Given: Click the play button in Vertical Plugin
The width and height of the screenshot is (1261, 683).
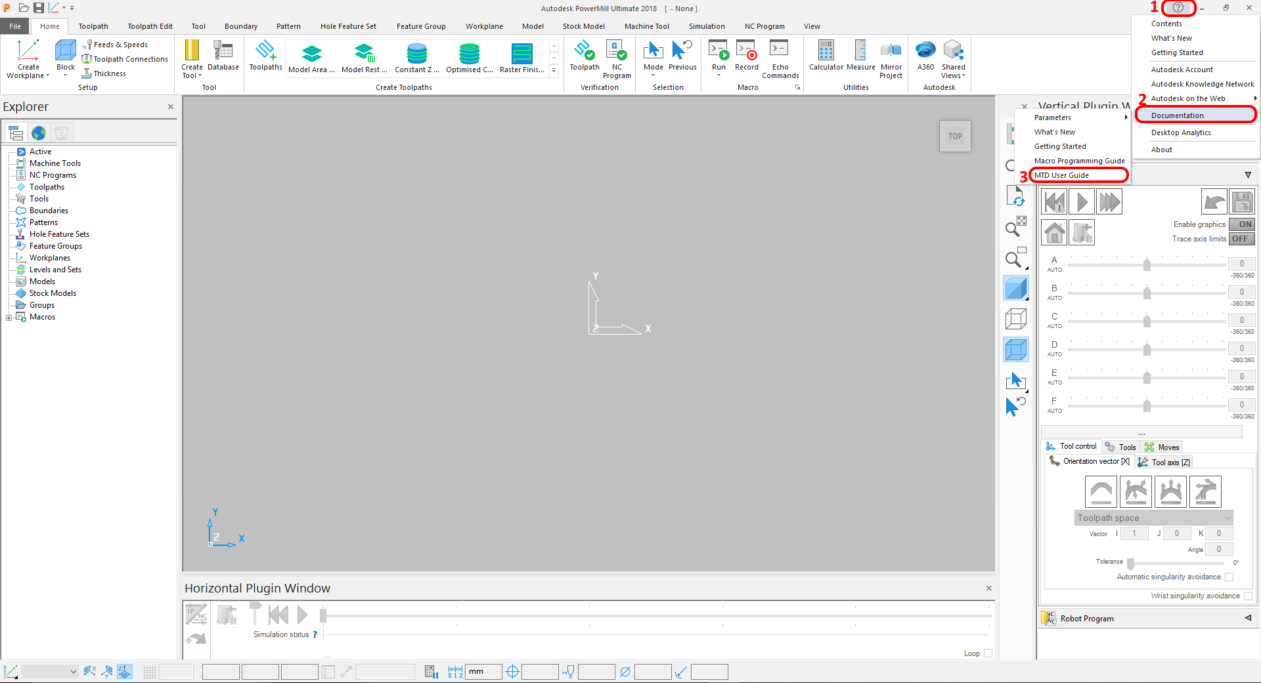Looking at the screenshot, I should click(x=1082, y=201).
